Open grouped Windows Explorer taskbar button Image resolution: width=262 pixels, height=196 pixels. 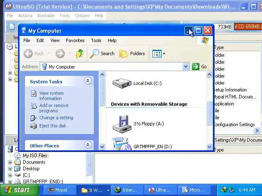(x=94, y=190)
